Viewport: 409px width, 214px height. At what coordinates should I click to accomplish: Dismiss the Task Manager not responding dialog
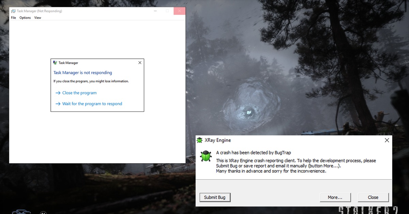[140, 63]
